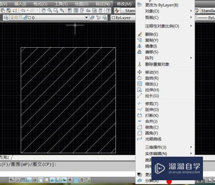Screen dimensions: 215x185
Task: Open the 绘图(D) menu
Action: (82, 4)
